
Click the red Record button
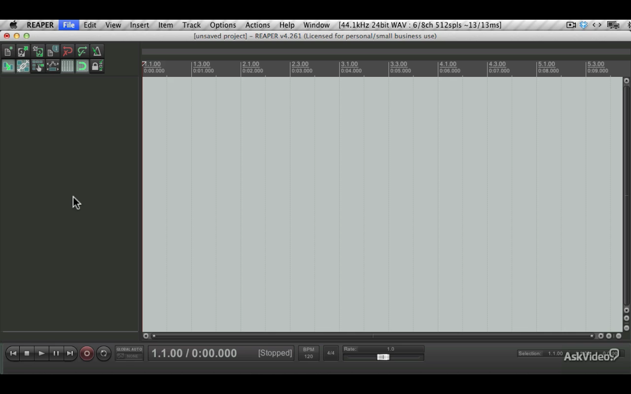pyautogui.click(x=87, y=353)
